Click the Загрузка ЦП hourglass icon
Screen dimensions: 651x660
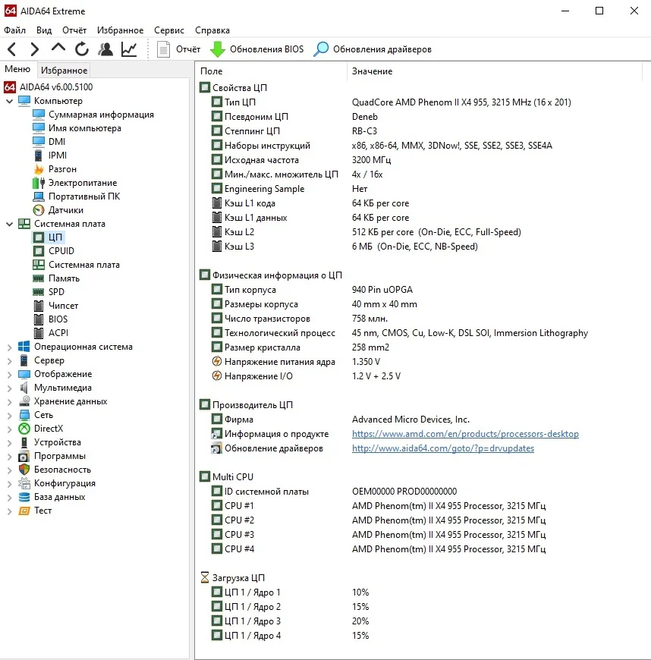point(205,577)
